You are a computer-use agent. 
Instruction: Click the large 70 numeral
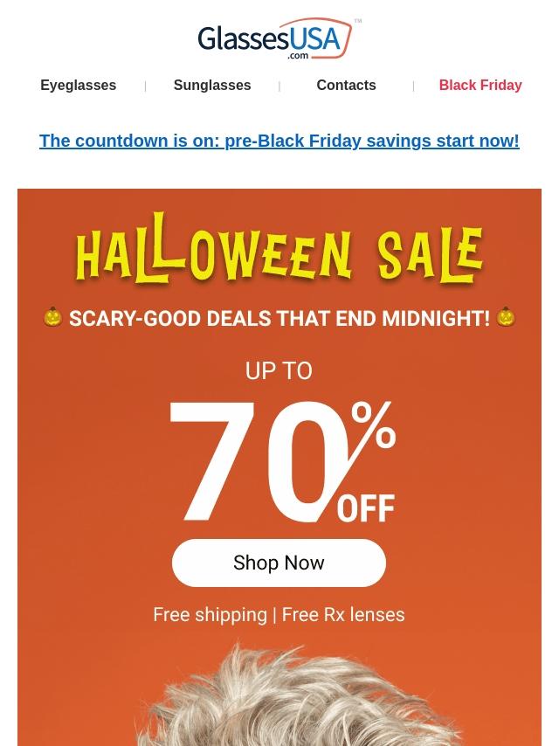point(255,463)
